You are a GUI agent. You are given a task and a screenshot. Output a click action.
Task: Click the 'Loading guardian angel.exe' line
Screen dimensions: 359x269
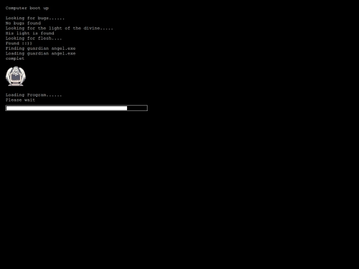[x=41, y=53]
